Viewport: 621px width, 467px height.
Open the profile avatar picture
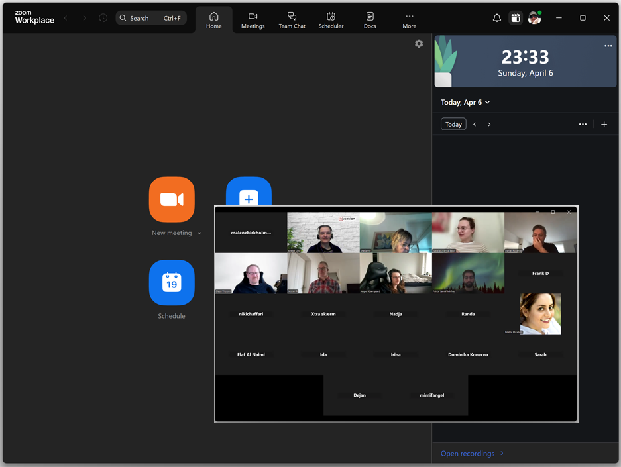pos(534,18)
